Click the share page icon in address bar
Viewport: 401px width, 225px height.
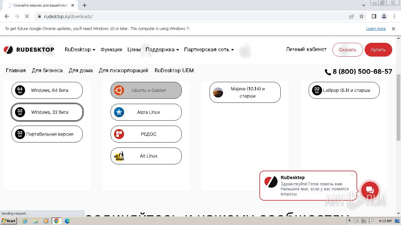tap(352, 16)
